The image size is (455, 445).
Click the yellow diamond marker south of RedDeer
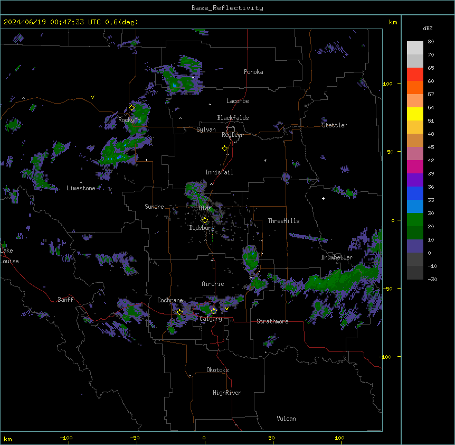[x=225, y=149]
